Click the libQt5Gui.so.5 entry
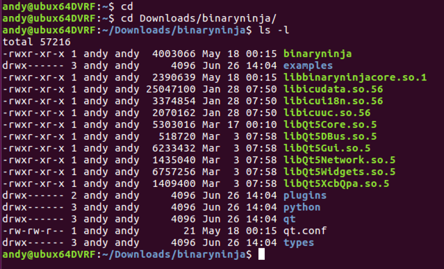 327,148
